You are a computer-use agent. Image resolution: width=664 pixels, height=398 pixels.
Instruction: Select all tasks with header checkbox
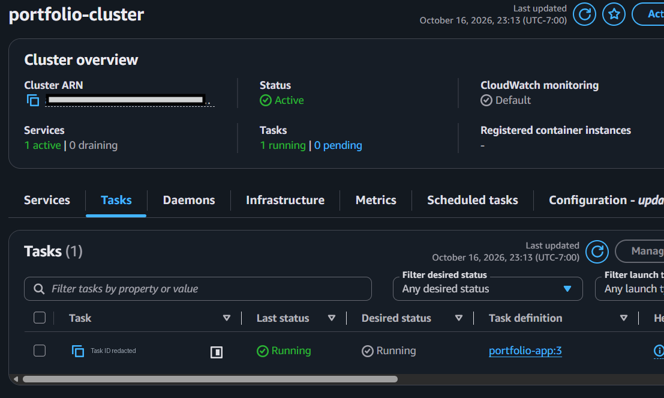(40, 318)
